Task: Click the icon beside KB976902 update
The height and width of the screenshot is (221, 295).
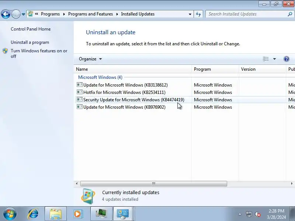Action: [80, 107]
